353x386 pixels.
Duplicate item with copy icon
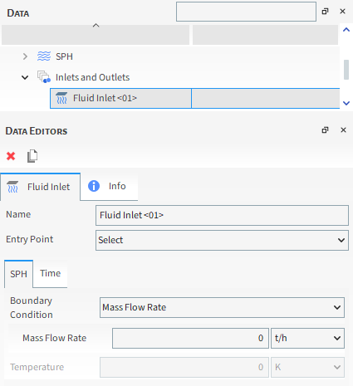tap(32, 156)
